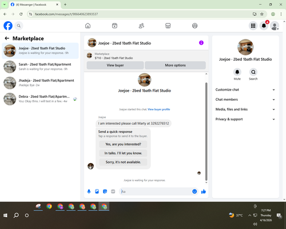Viewport: 286px width, 229px height.
Task: Open the Sarah 2bed 1bath Flat/Apartment conversation
Action: point(40,67)
